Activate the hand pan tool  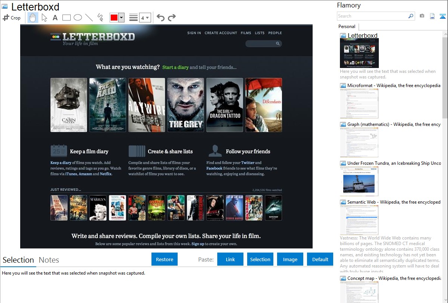(33, 18)
